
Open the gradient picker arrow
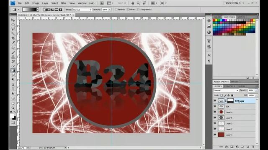pyautogui.click(x=38, y=10)
